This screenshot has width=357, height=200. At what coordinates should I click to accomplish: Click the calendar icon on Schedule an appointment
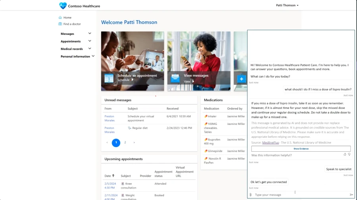pos(109,78)
